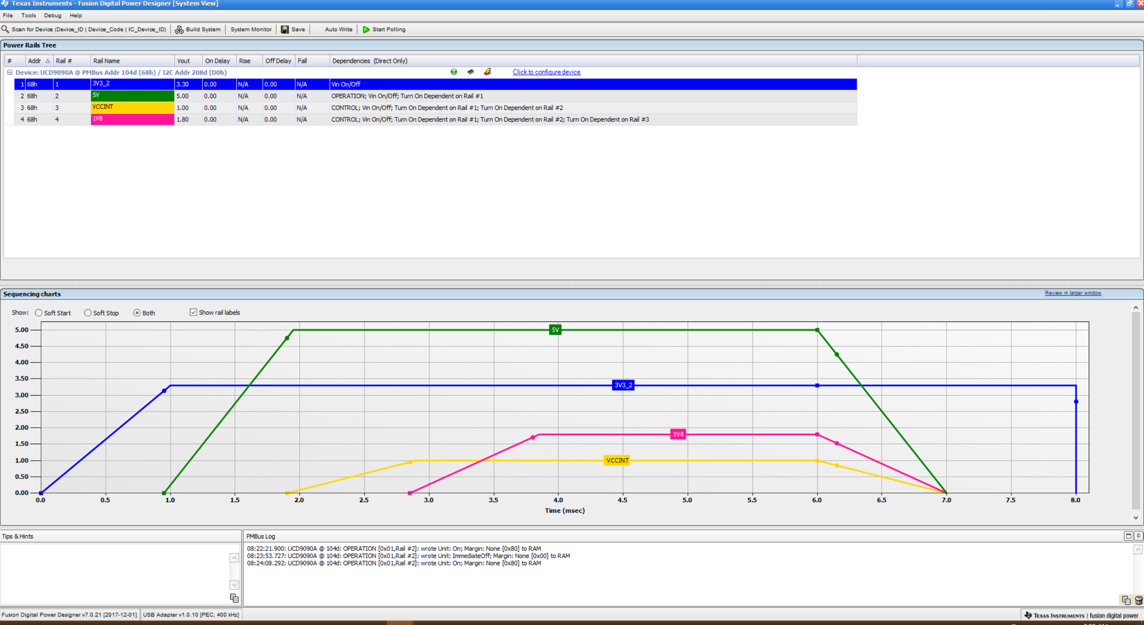This screenshot has width=1144, height=625.
Task: Click the Build System blocks icon
Action: (179, 29)
